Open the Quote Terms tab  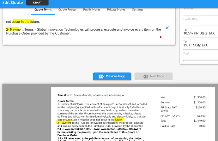coord(43,9)
